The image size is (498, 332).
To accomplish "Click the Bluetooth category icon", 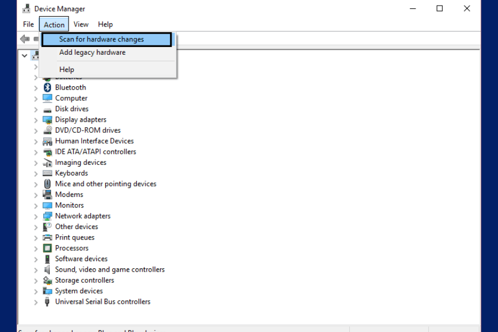I will click(x=47, y=87).
